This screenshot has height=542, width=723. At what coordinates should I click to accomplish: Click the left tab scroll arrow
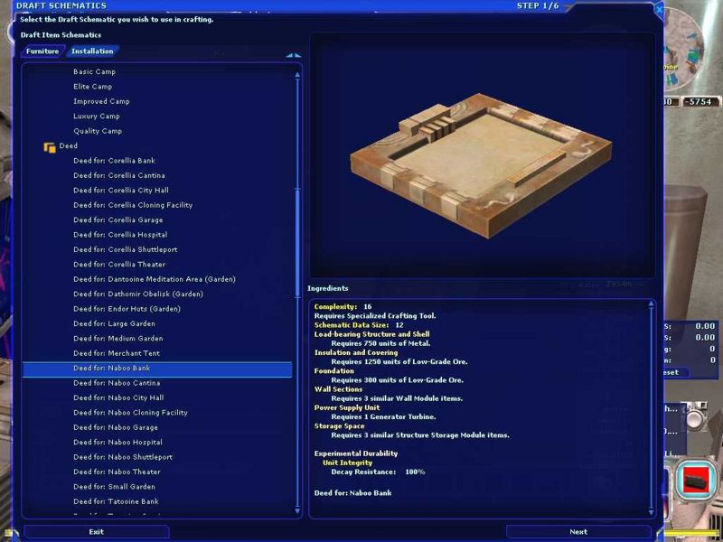289,56
